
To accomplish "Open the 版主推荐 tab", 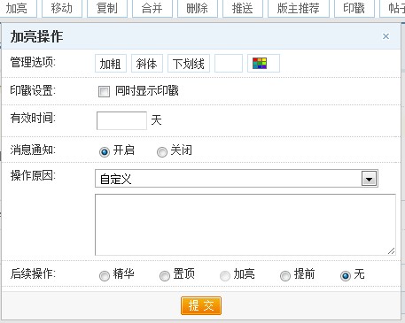I will tap(299, 8).
